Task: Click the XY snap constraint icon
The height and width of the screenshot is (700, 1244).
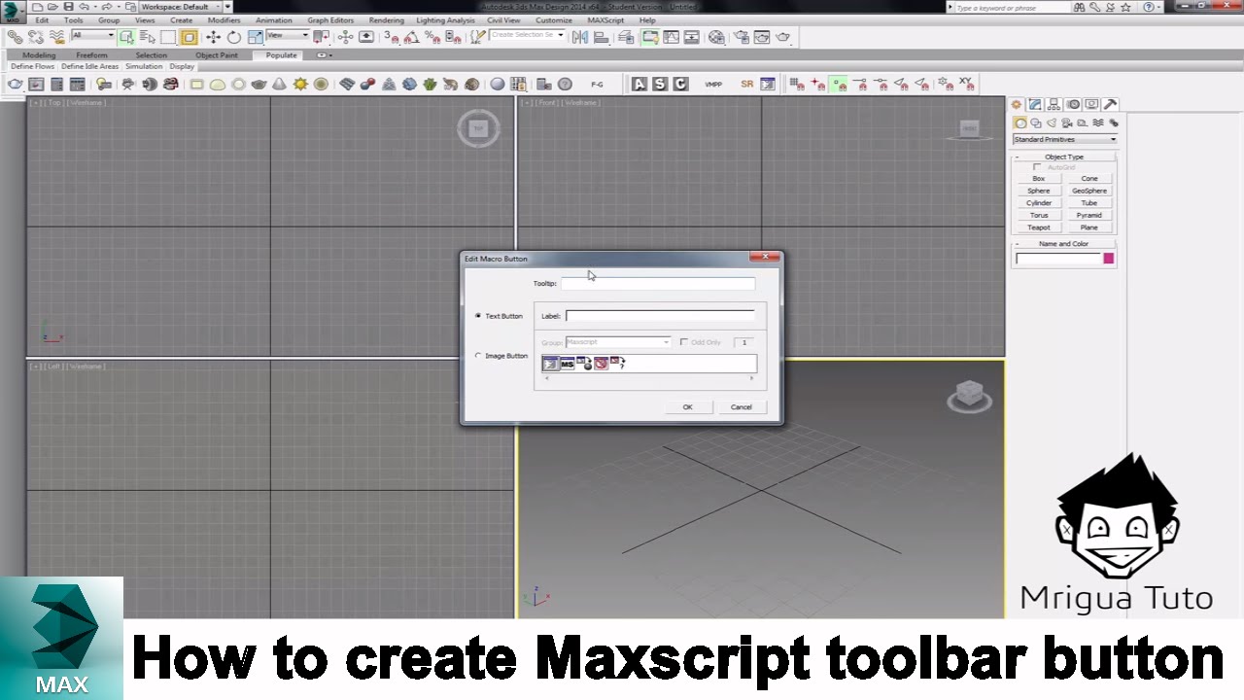Action: [965, 84]
